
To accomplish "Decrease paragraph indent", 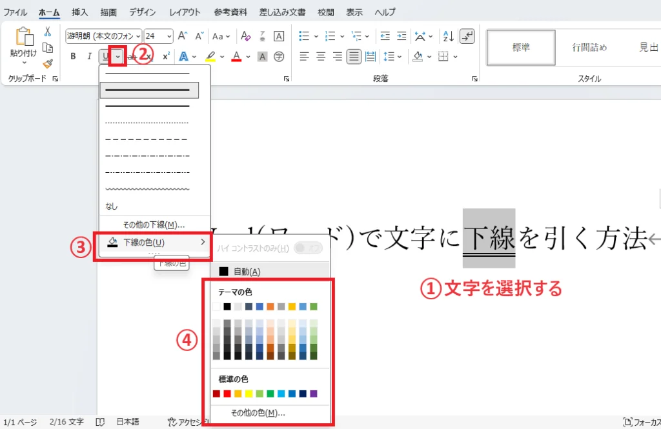I will coord(385,36).
